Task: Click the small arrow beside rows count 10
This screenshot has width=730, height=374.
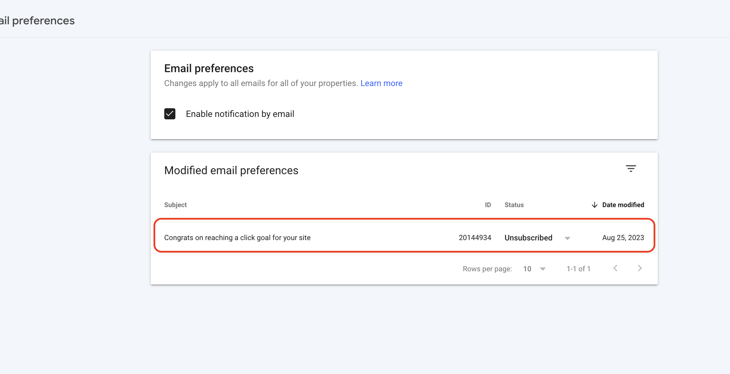Action: 543,269
